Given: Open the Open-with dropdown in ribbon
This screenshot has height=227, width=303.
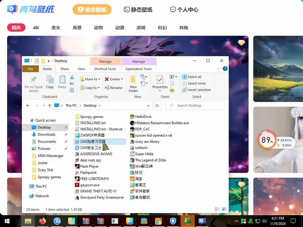Looking at the screenshot, I should tap(173, 77).
